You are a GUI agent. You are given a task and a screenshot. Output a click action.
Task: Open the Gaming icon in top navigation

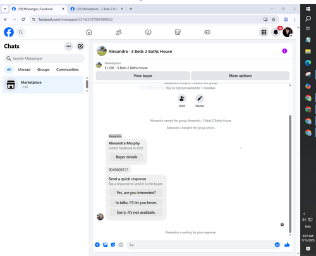coord(207,32)
